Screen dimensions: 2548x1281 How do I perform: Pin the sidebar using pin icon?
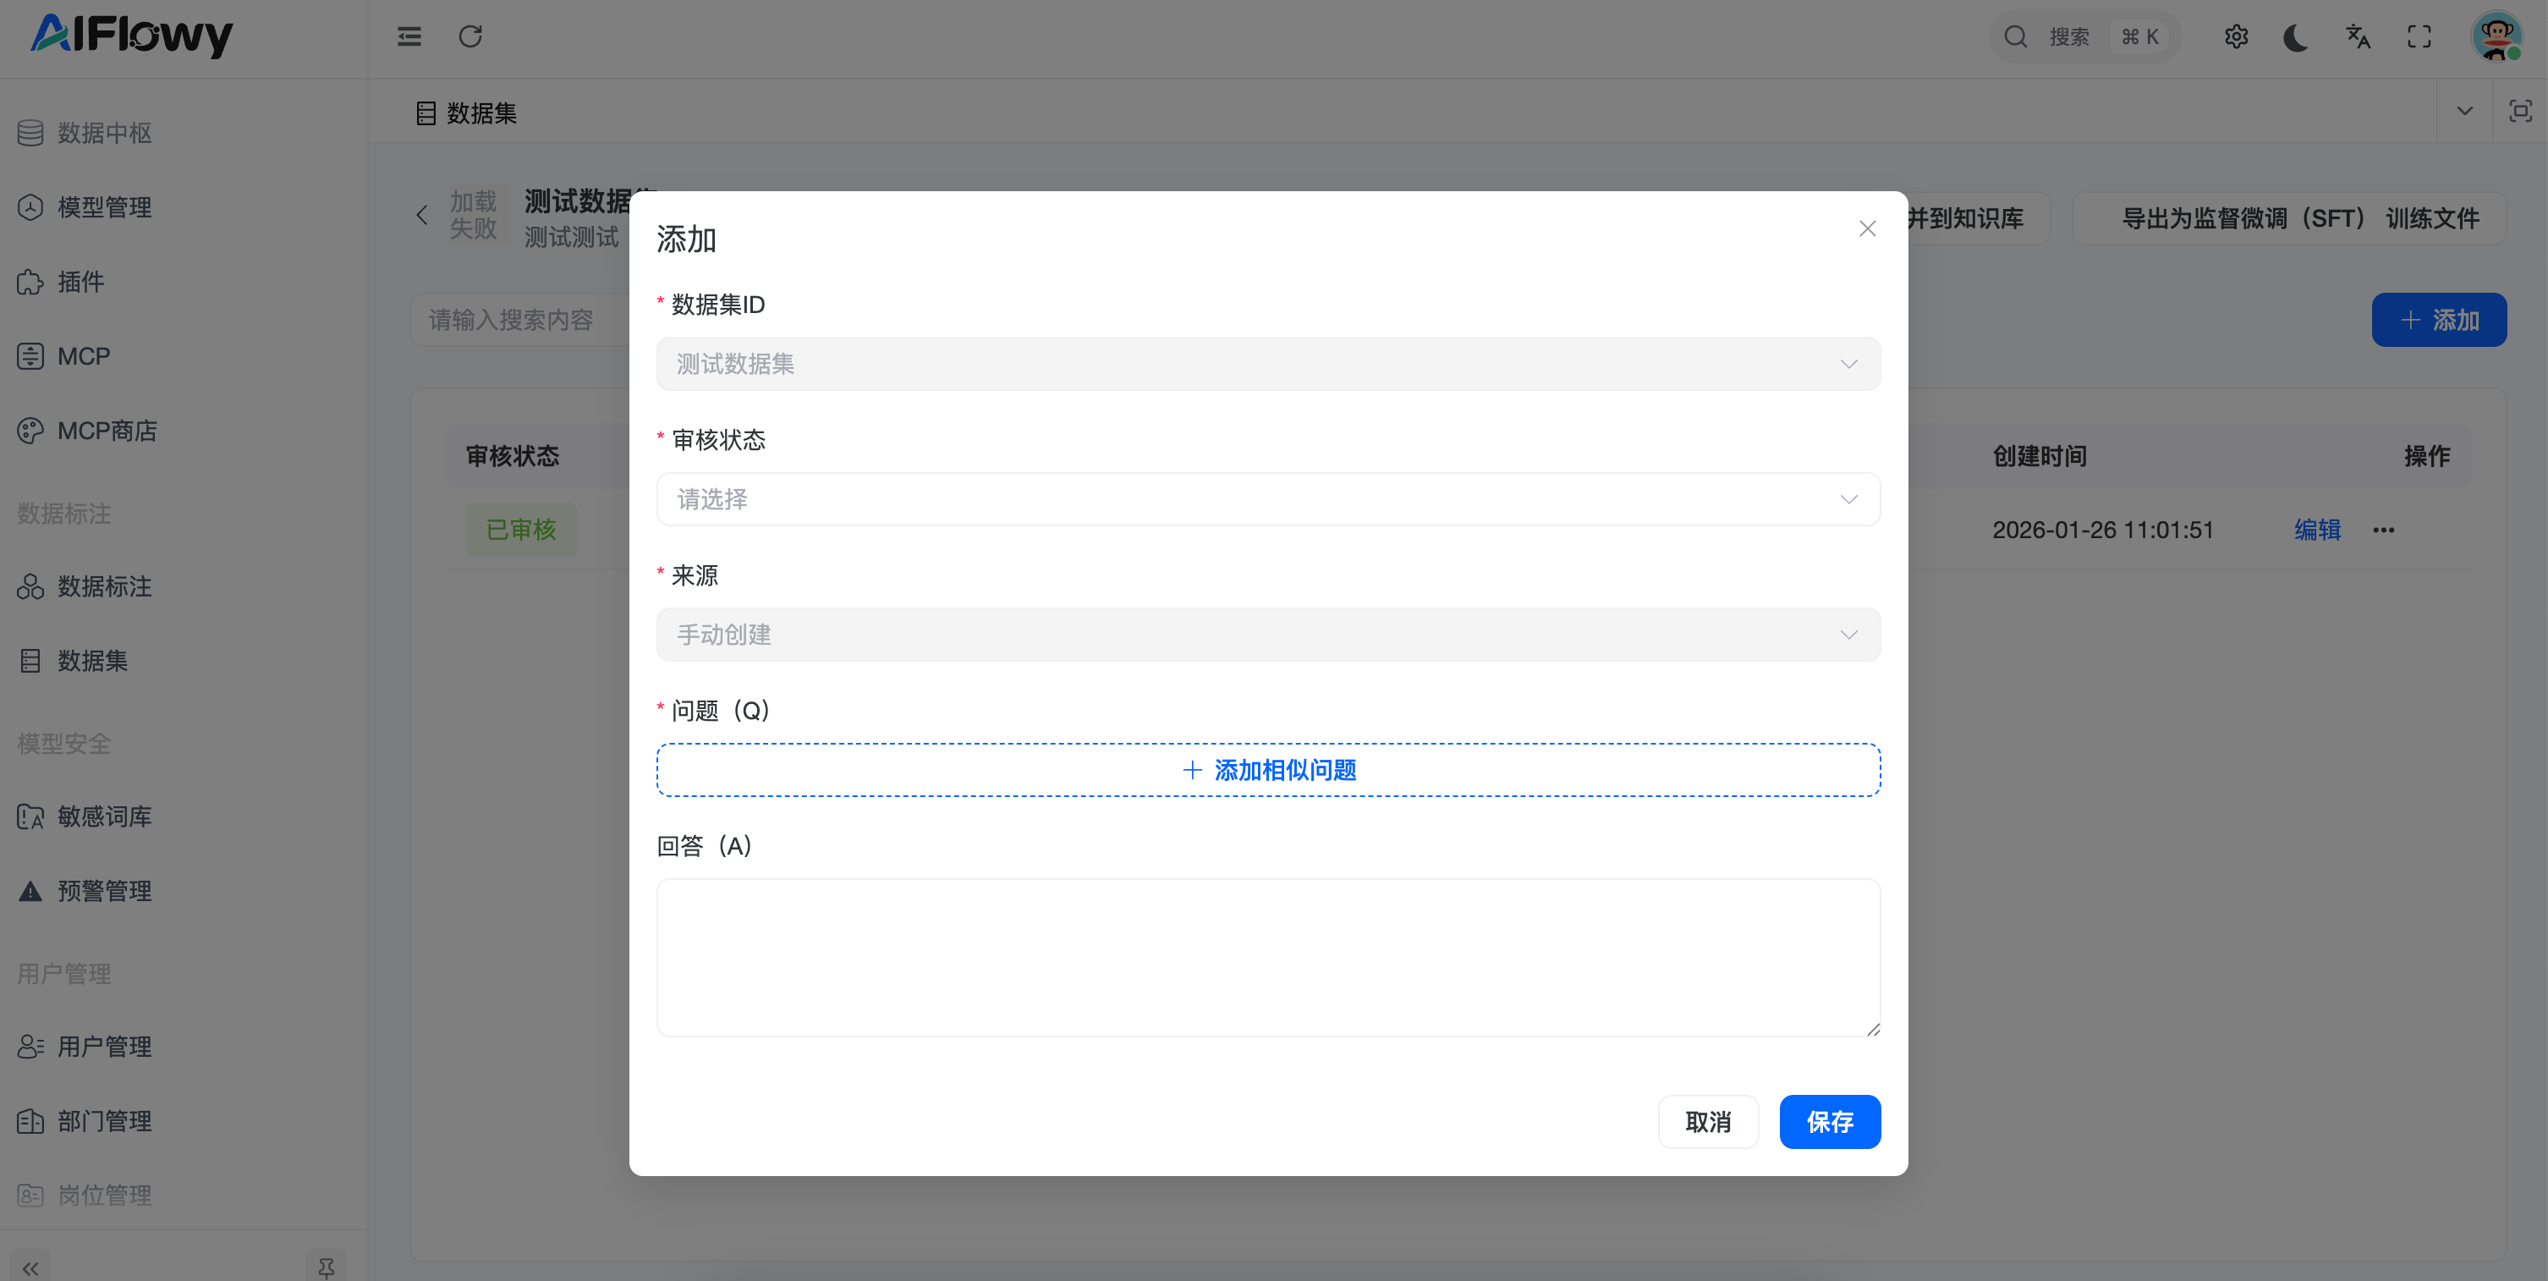tap(326, 1266)
